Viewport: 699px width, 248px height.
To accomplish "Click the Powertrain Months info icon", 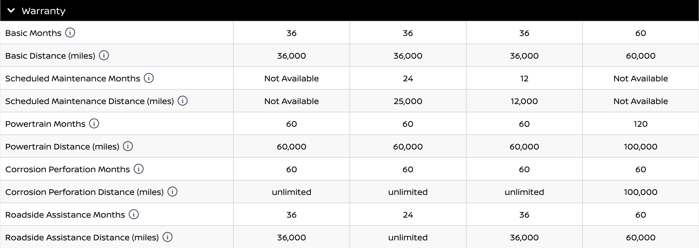I will pyautogui.click(x=94, y=123).
